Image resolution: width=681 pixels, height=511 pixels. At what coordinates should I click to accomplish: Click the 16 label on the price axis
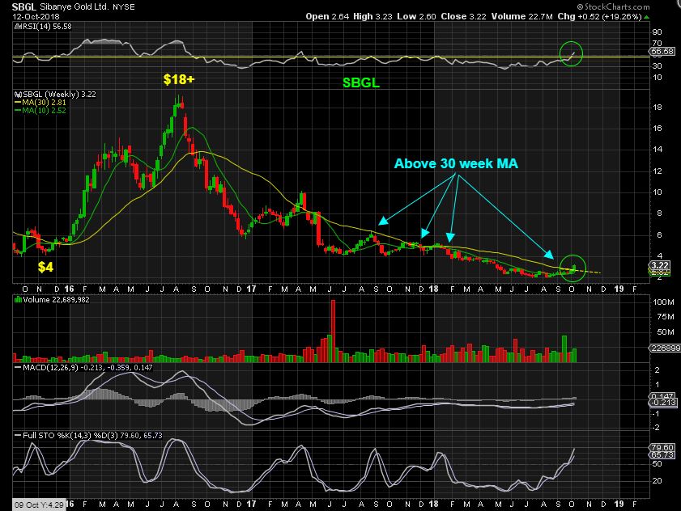click(x=658, y=129)
